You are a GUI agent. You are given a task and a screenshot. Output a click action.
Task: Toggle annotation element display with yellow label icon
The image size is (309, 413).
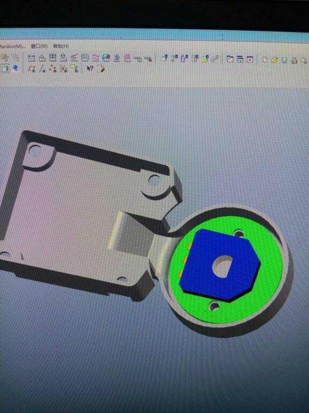pos(74,68)
